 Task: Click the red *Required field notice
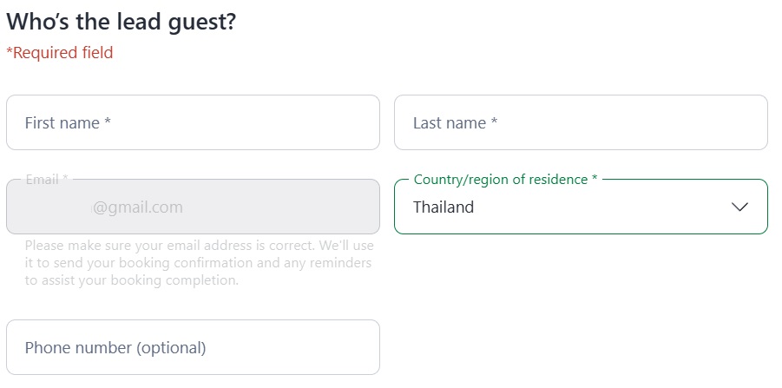point(60,53)
